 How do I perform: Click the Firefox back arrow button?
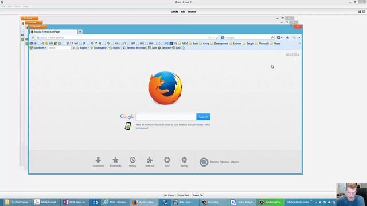[33, 38]
